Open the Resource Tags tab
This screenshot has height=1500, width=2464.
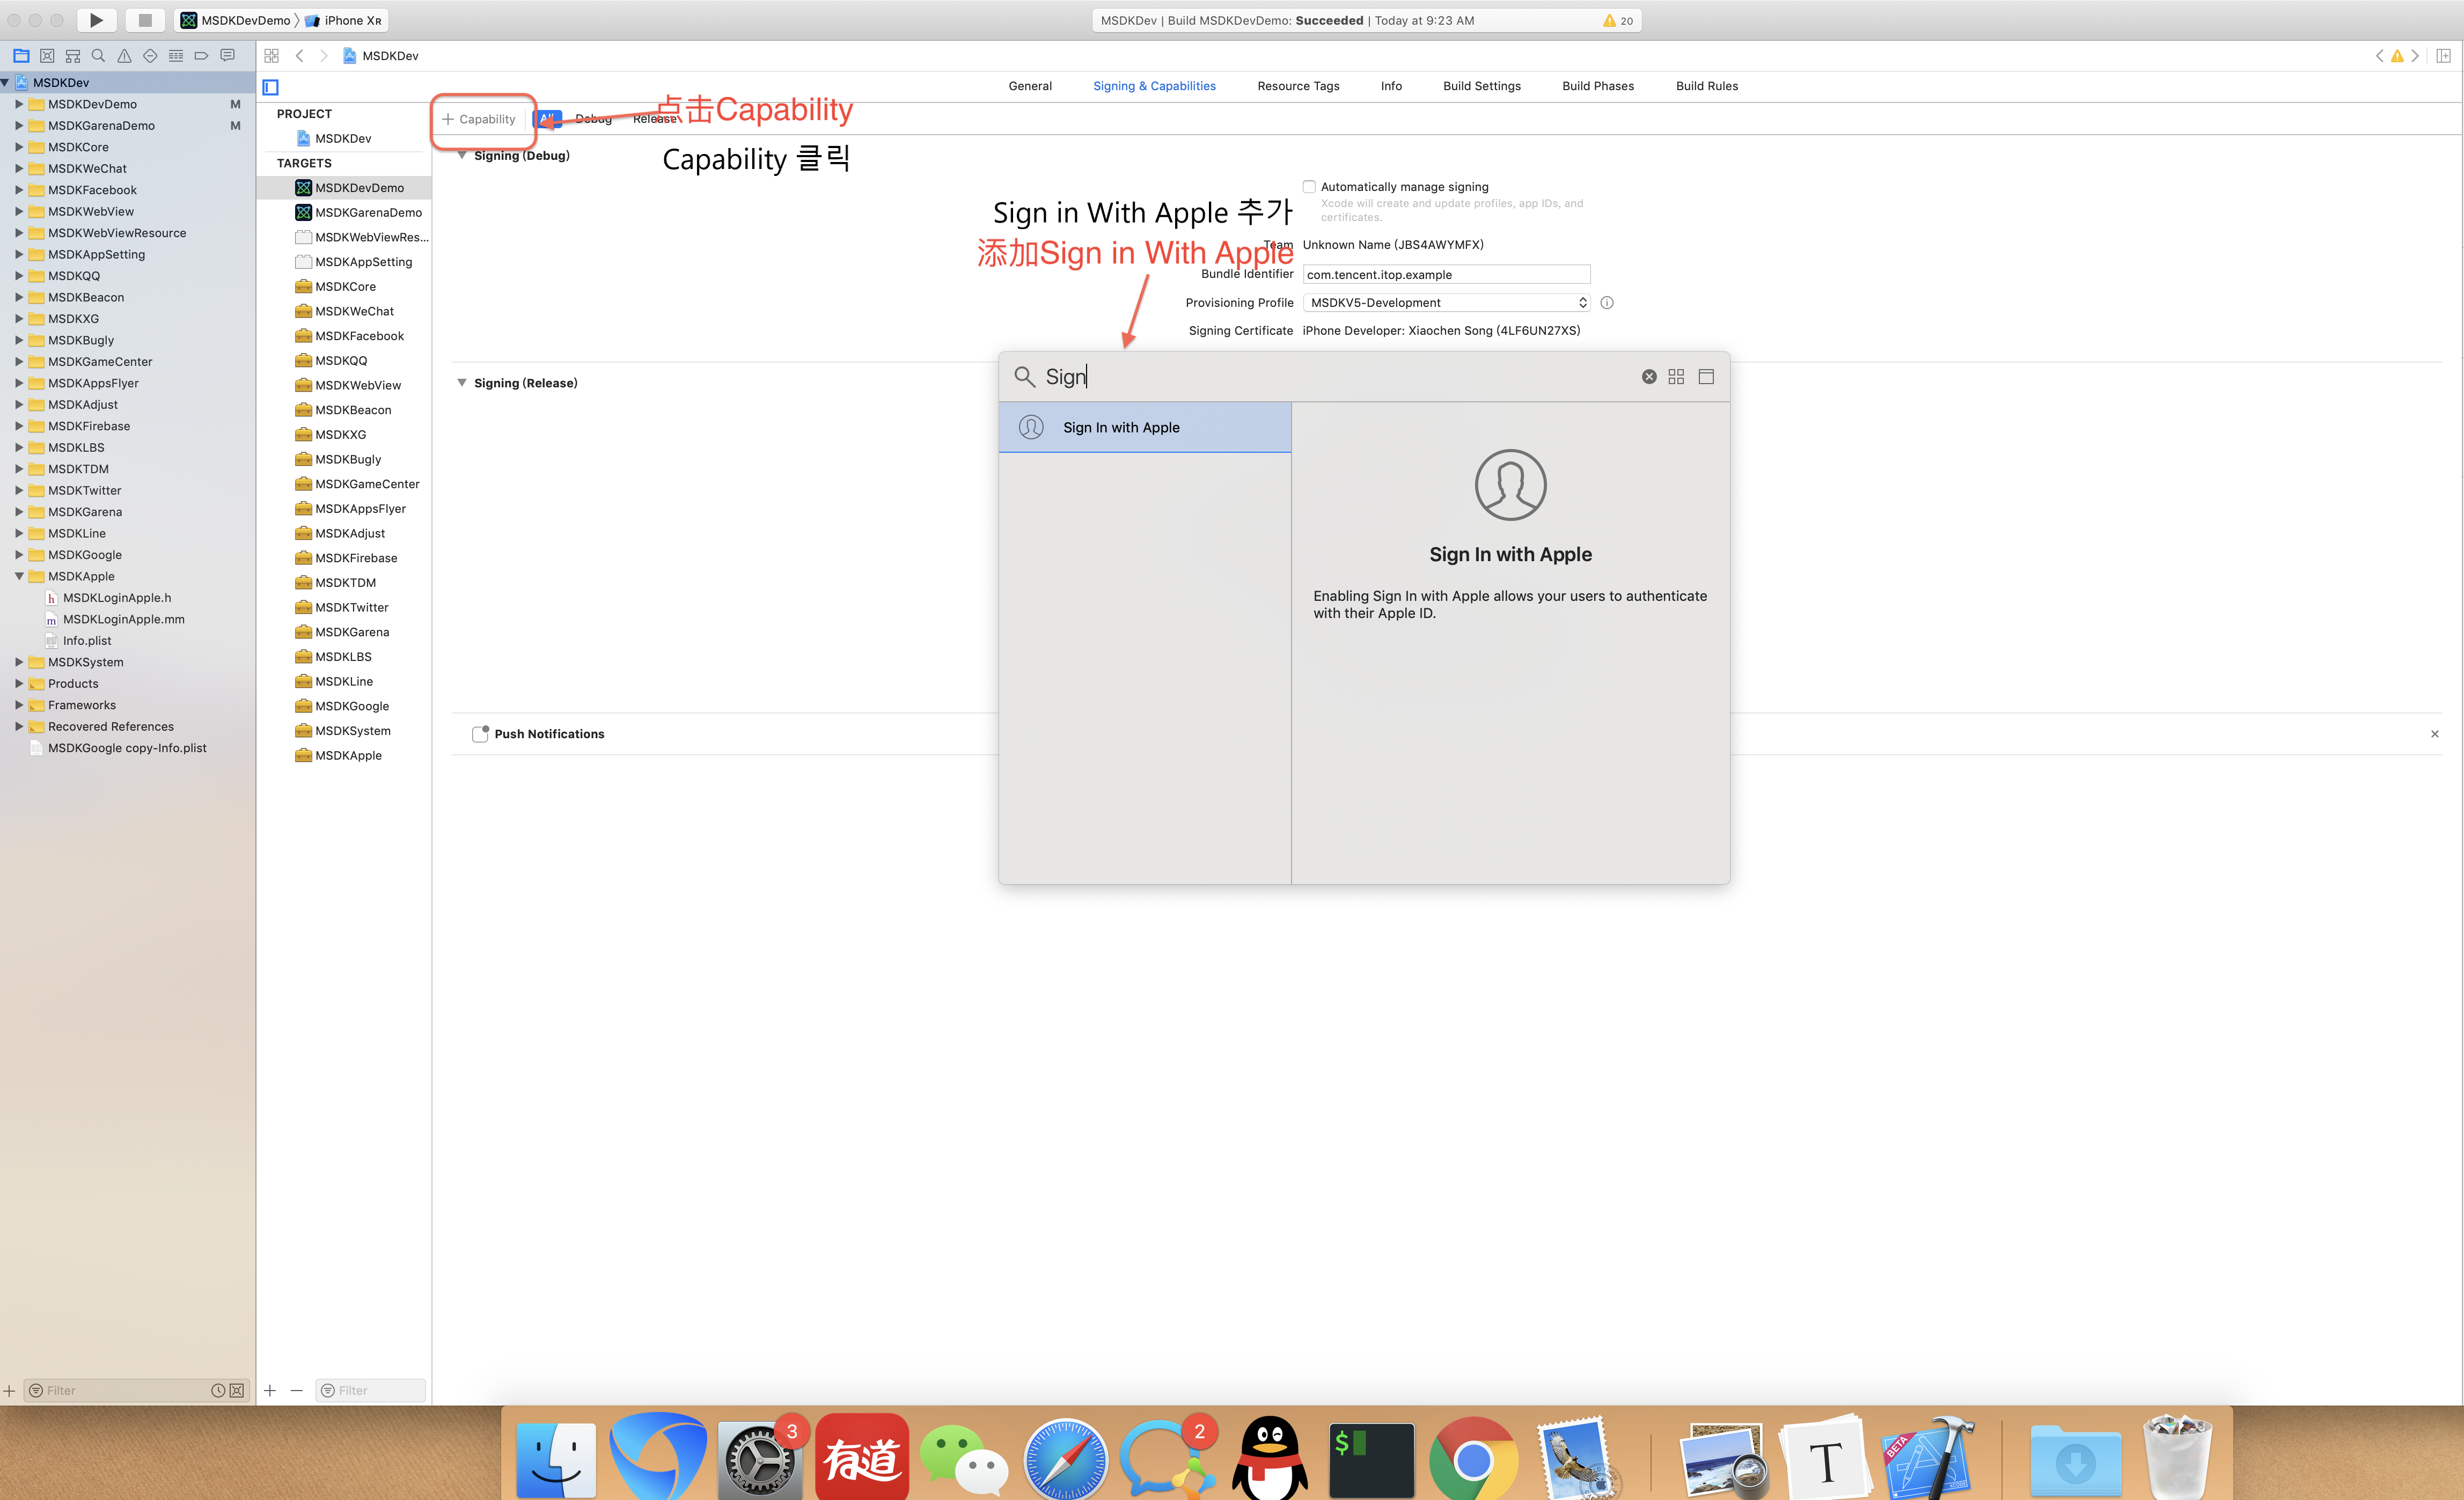[1298, 86]
